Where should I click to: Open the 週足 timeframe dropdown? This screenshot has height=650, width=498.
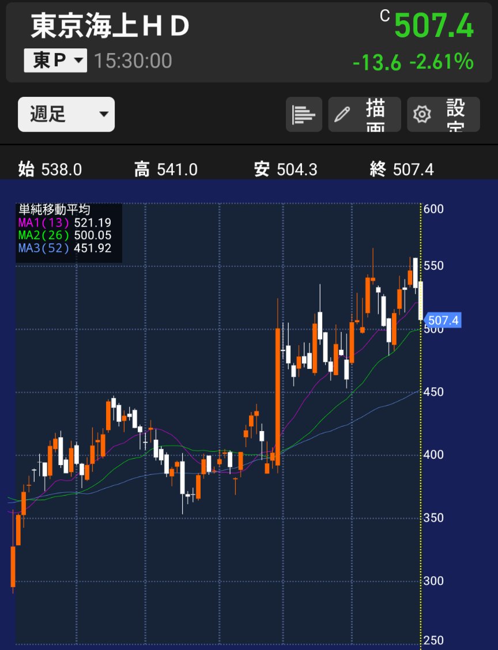(66, 115)
